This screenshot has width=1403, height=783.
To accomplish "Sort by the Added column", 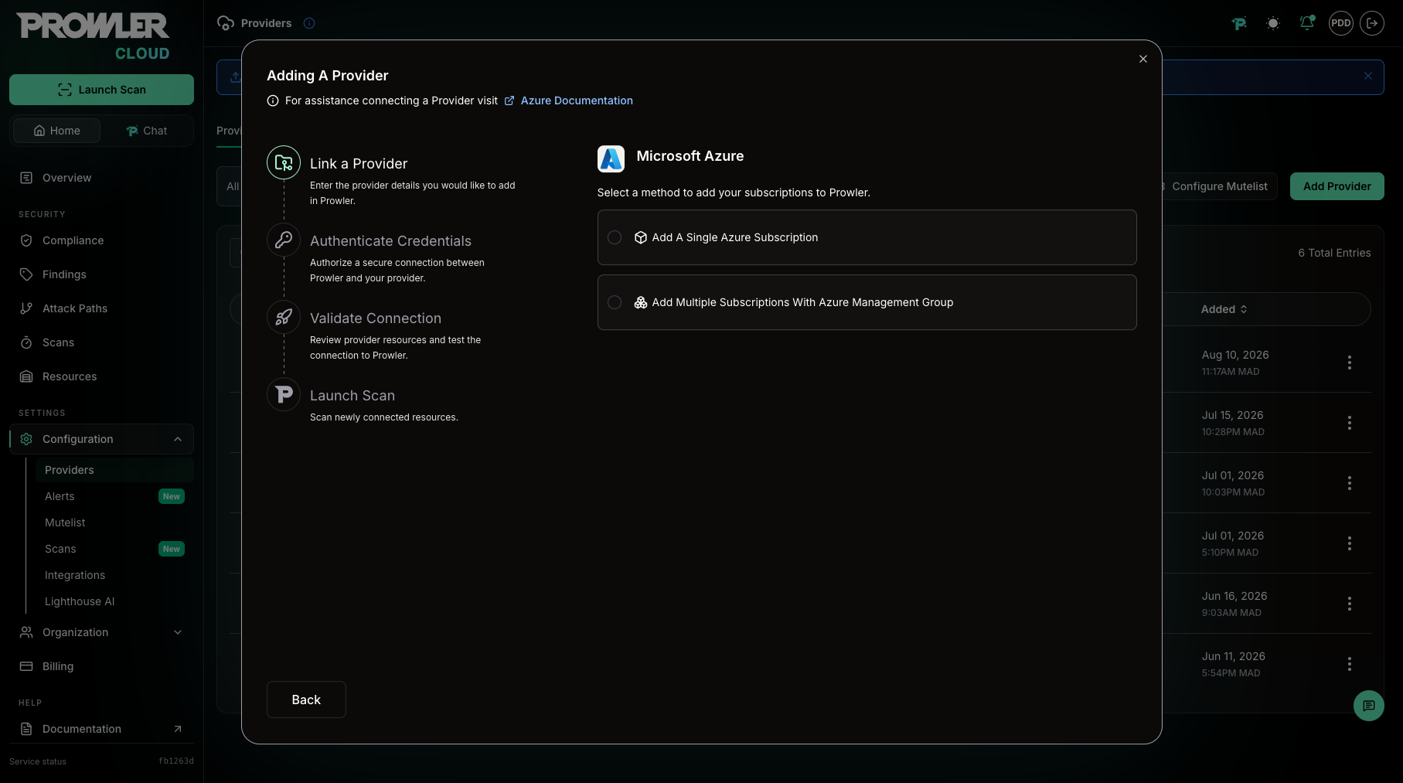I will pos(1224,309).
